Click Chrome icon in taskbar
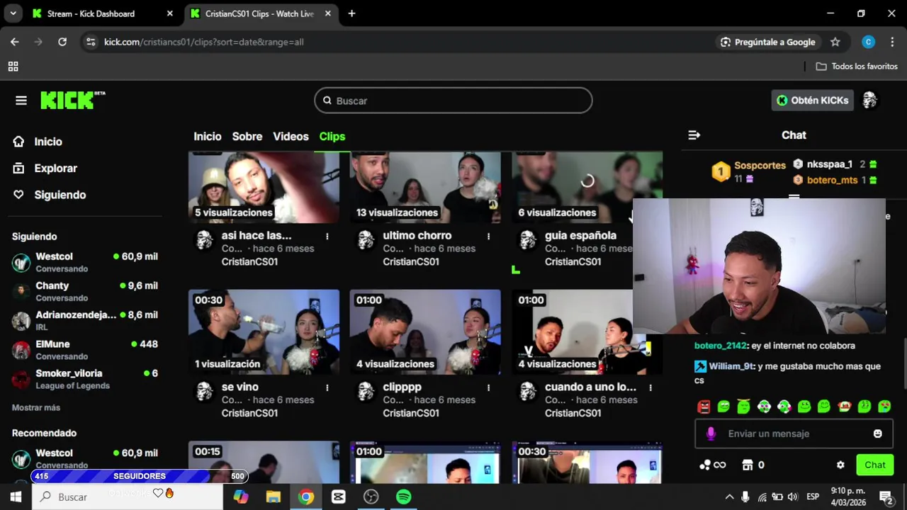The image size is (907, 510). click(306, 497)
